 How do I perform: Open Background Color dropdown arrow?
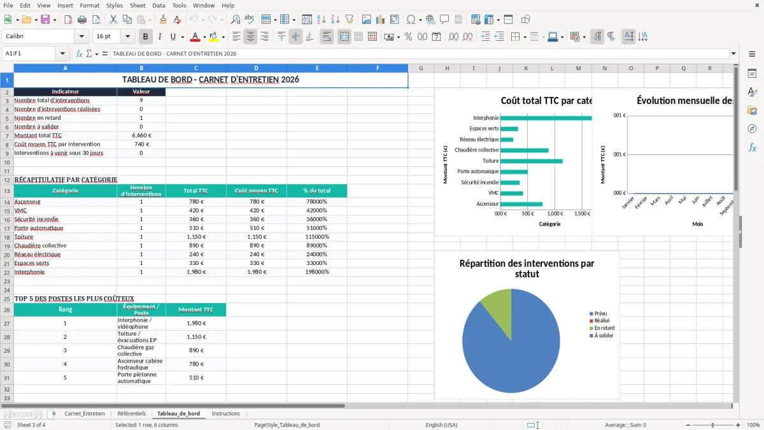pos(223,37)
